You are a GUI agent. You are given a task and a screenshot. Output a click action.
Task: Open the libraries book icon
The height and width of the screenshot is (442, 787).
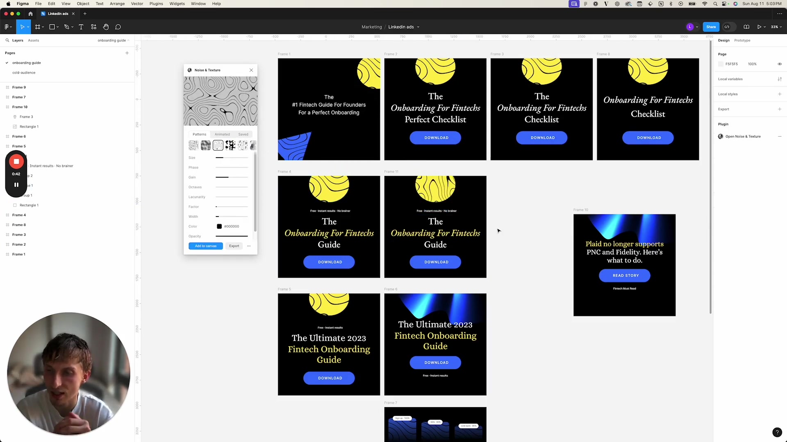pyautogui.click(x=746, y=27)
